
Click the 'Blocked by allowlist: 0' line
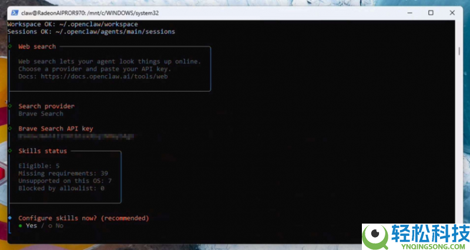62,188
